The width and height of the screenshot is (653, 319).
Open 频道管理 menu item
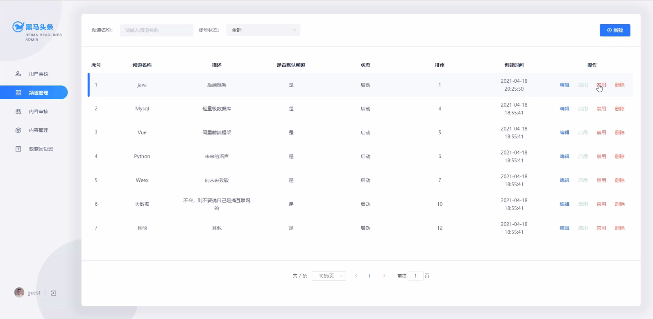34,93
